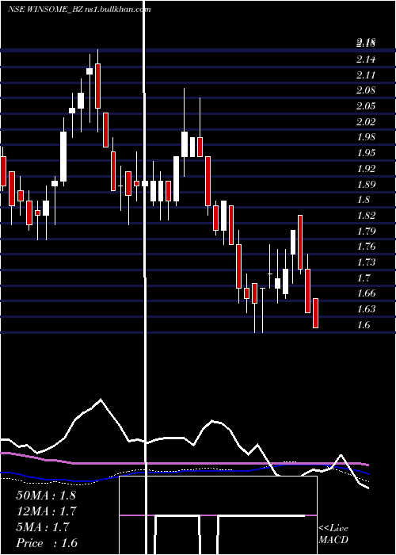
Task: Click the 12MA : 1.7 readout
Action: tap(46, 511)
